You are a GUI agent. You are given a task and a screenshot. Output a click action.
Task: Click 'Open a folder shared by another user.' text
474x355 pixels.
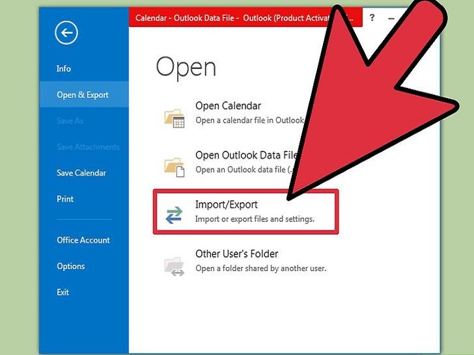point(261,268)
